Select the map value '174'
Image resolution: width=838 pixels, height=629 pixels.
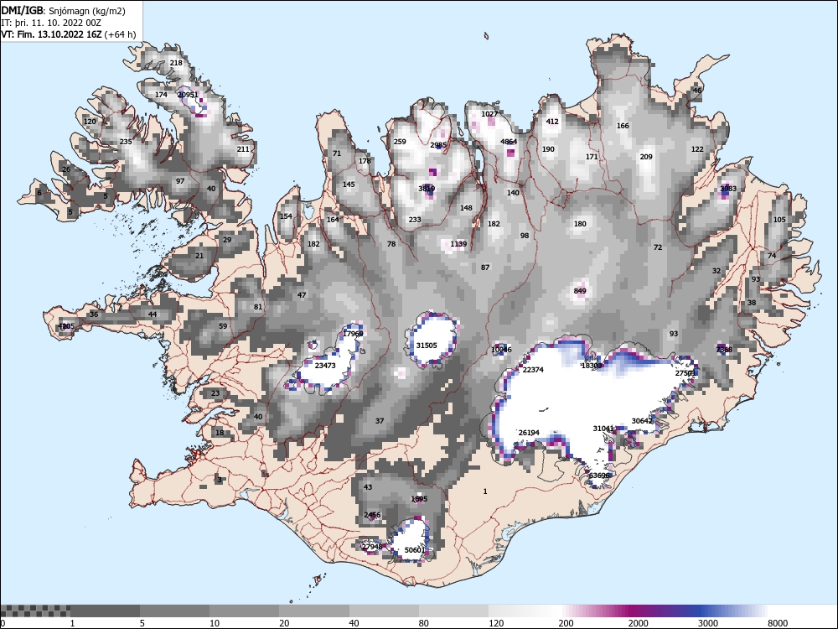coord(161,95)
